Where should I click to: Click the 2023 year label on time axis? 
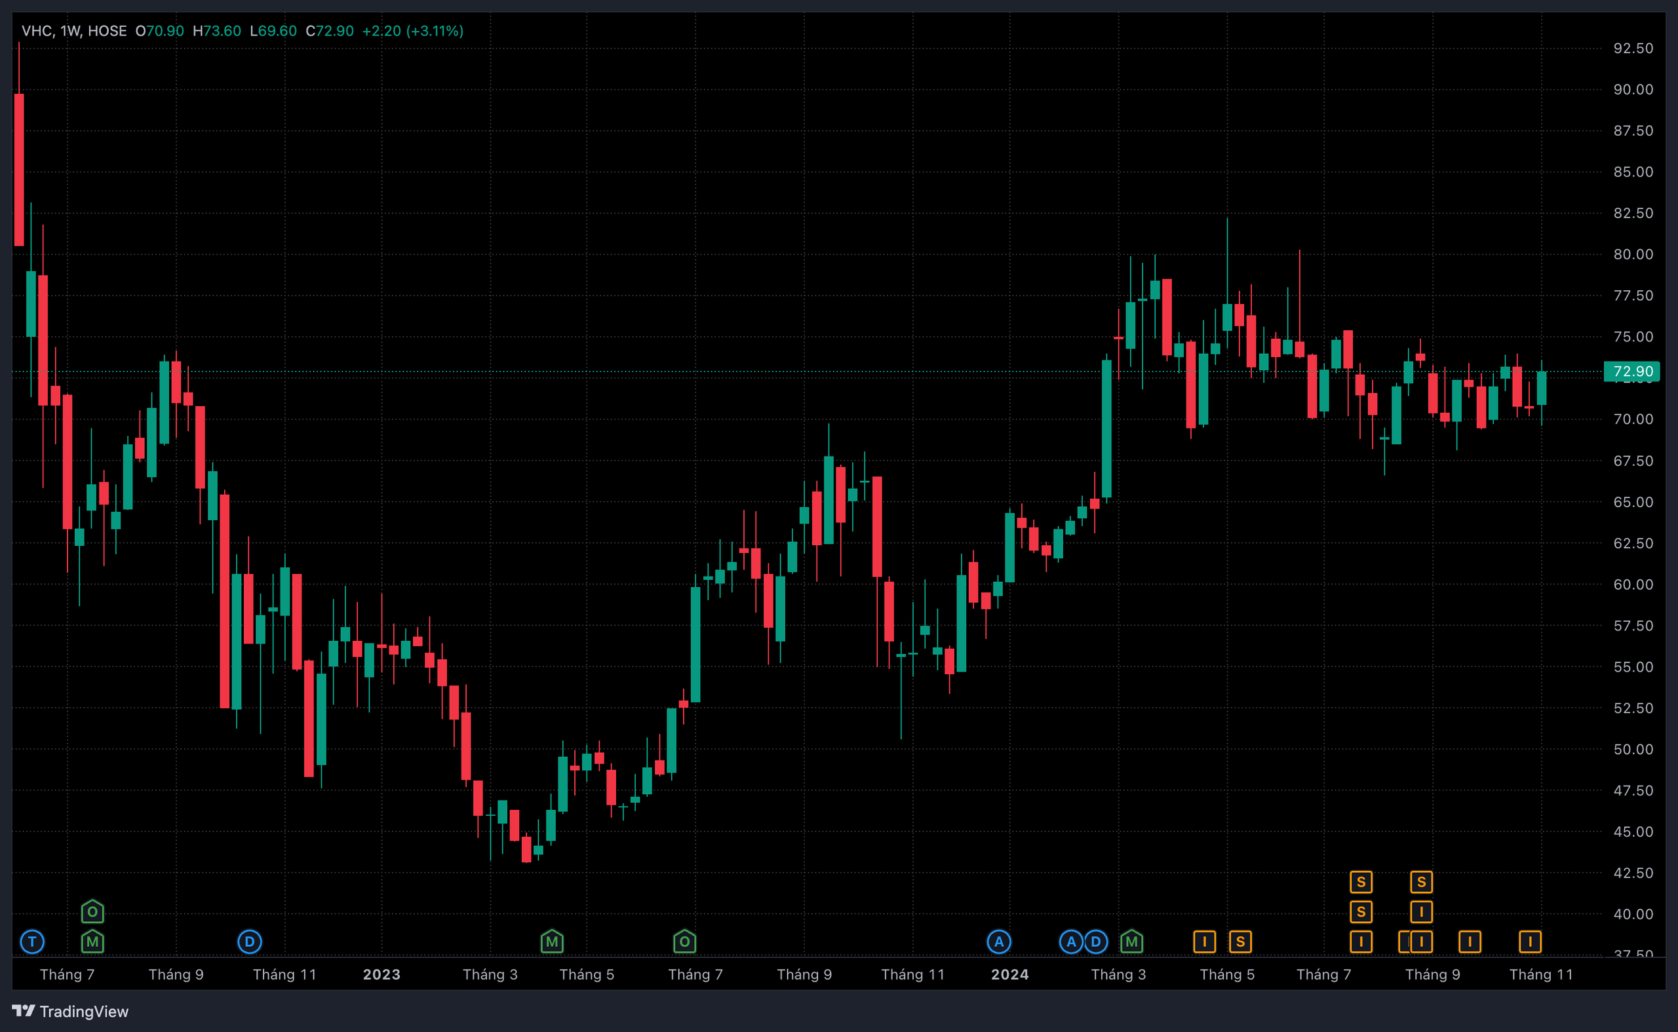(x=381, y=975)
